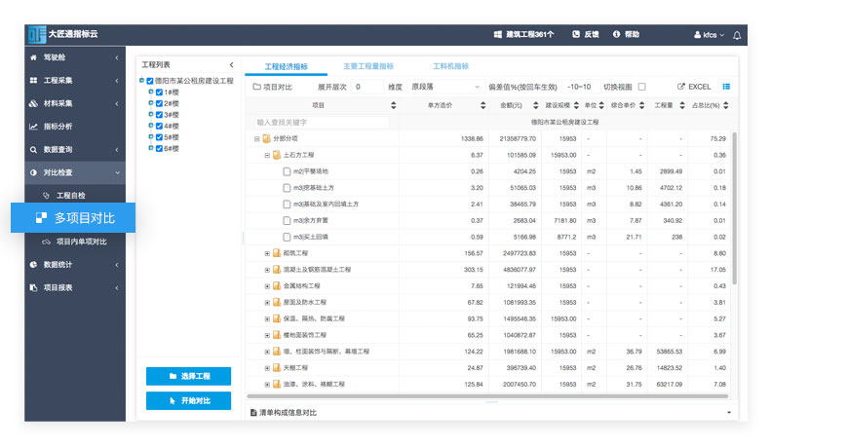Switch to the 工料机指标 tab
The width and height of the screenshot is (847, 447).
(x=450, y=66)
